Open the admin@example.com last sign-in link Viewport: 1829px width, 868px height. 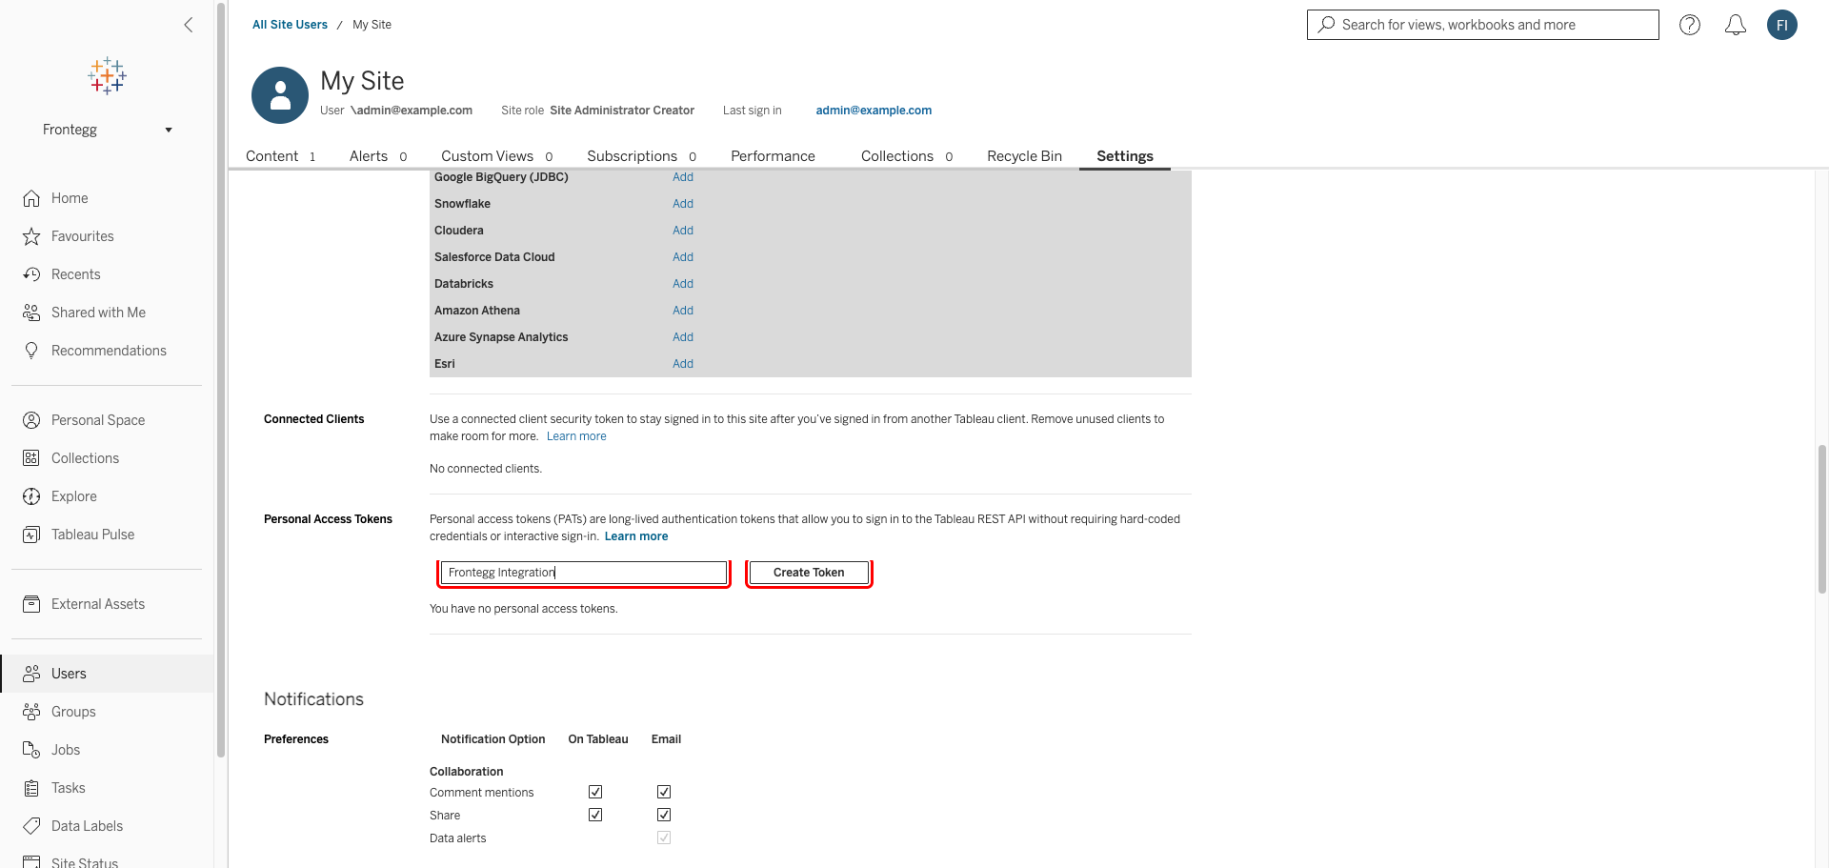874,111
